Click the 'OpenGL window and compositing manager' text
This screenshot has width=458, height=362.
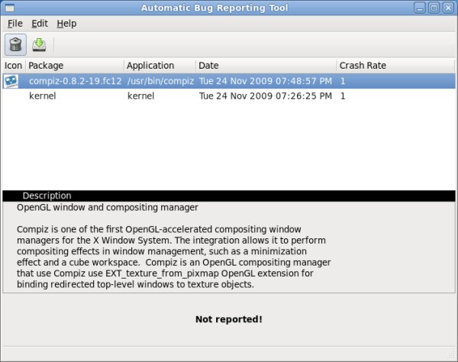[108, 208]
